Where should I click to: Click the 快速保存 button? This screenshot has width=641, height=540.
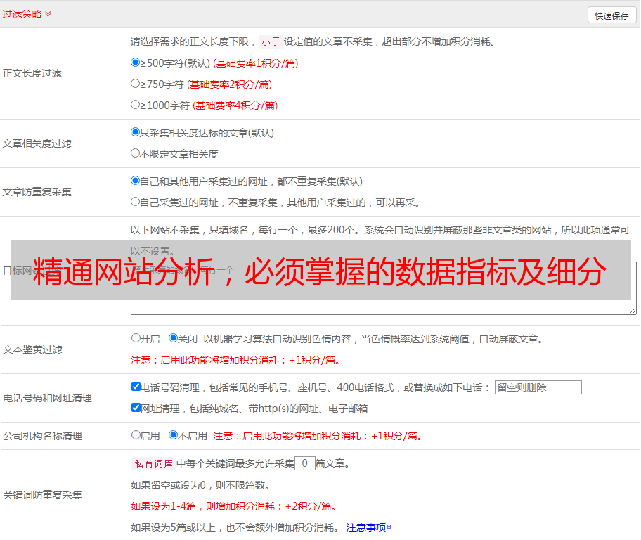(x=611, y=15)
